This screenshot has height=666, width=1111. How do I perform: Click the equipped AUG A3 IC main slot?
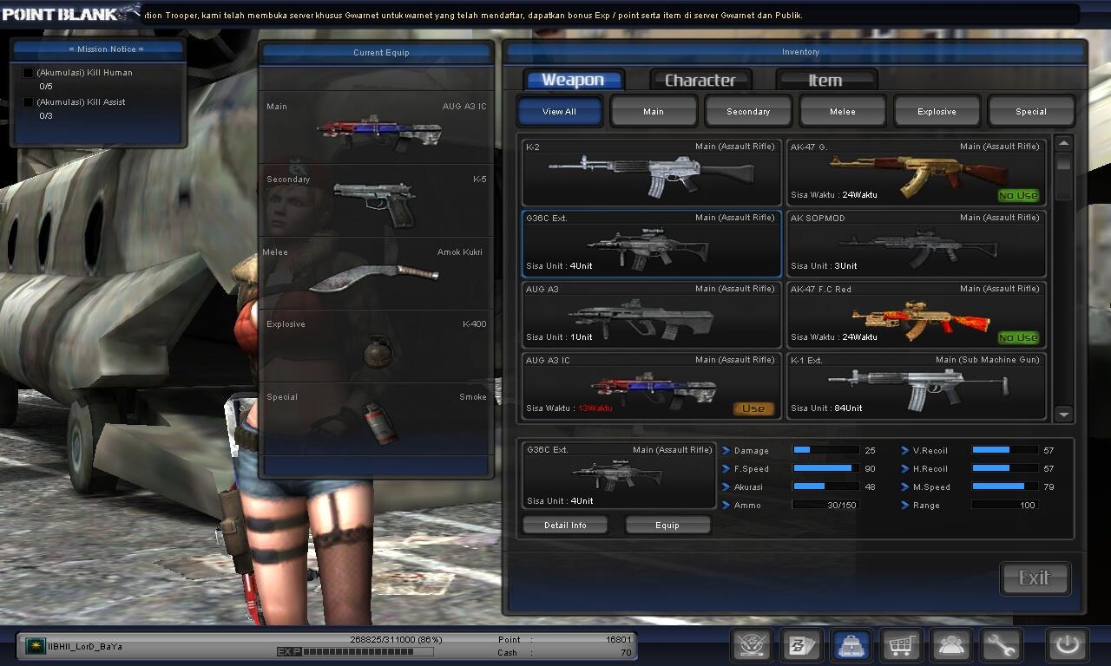pyautogui.click(x=376, y=128)
